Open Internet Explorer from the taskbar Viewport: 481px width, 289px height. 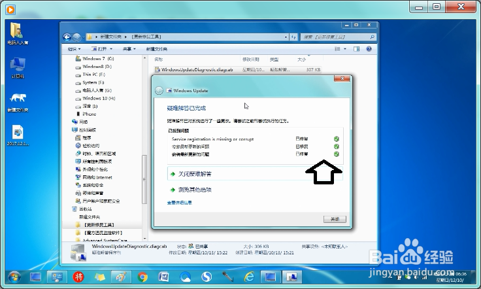coord(249,277)
